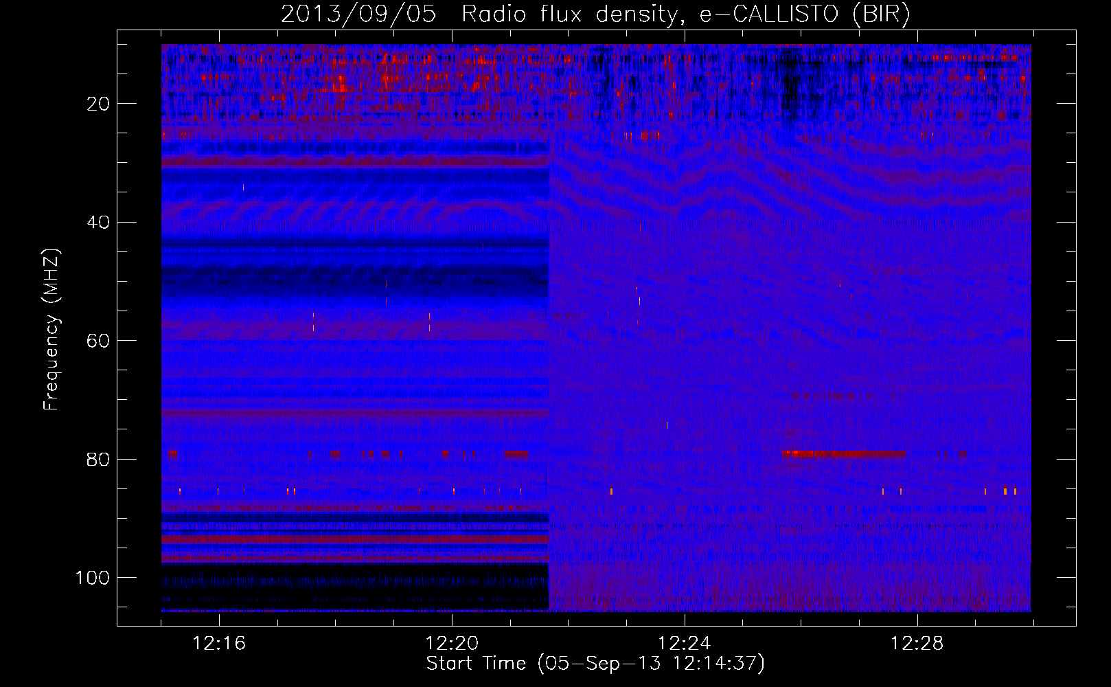The width and height of the screenshot is (1111, 687).
Task: Click the "Start Time (05-Sep-13 12:14:37)" label
Action: pos(595,664)
